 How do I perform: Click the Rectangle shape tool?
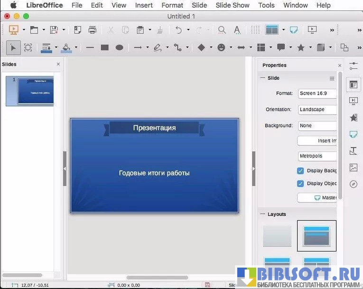pyautogui.click(x=105, y=48)
